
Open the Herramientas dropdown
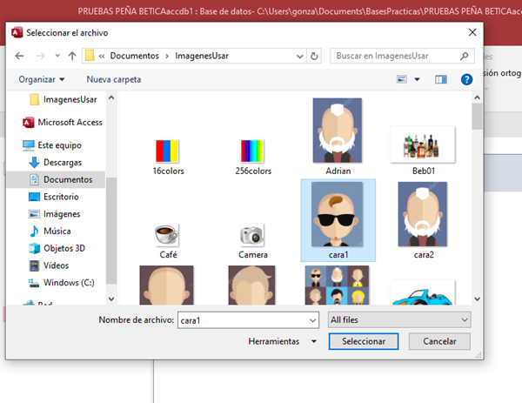pos(281,341)
